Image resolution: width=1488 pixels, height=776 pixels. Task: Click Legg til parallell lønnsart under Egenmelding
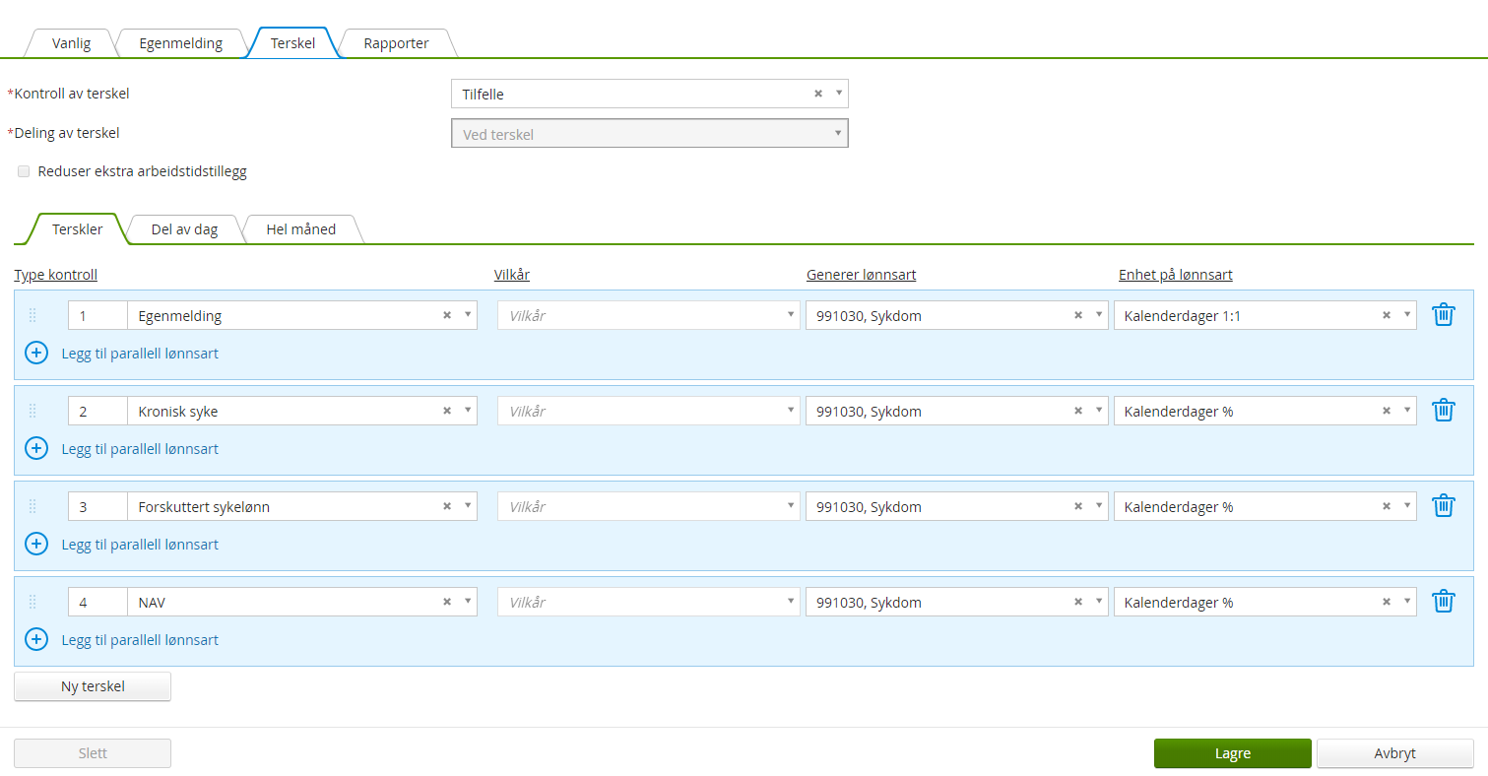point(140,353)
